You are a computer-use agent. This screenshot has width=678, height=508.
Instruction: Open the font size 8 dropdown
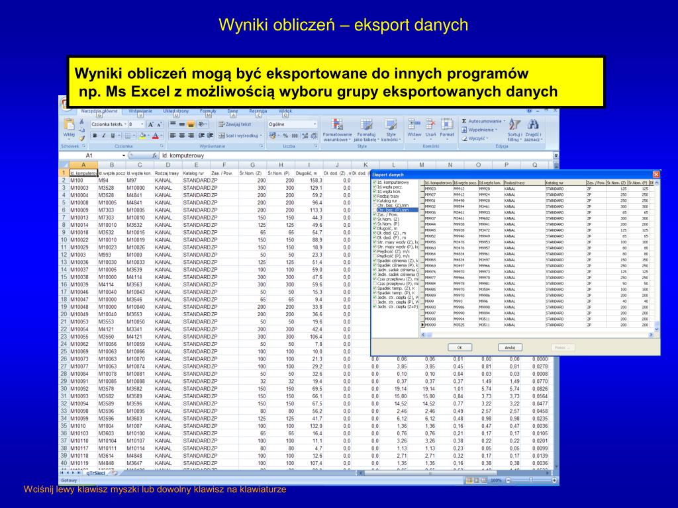pyautogui.click(x=142, y=124)
